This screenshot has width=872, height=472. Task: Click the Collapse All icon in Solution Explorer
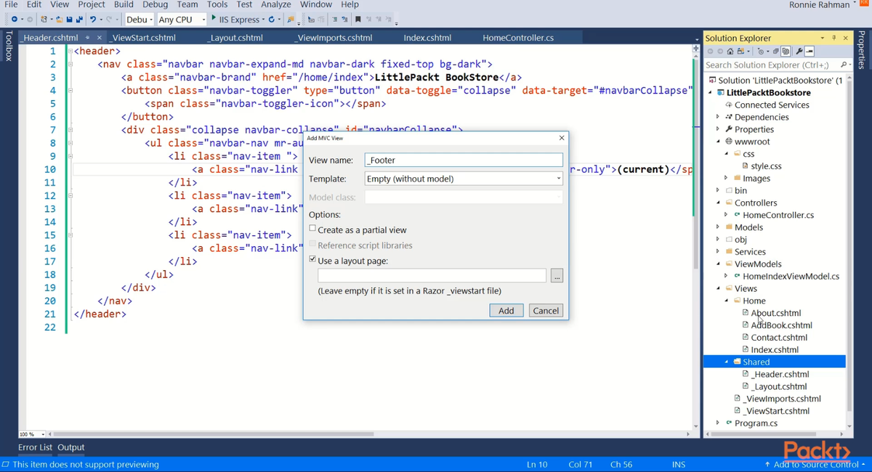pos(776,52)
